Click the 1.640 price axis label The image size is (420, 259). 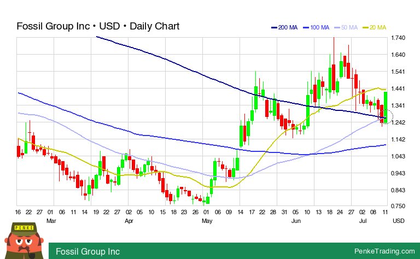point(398,55)
